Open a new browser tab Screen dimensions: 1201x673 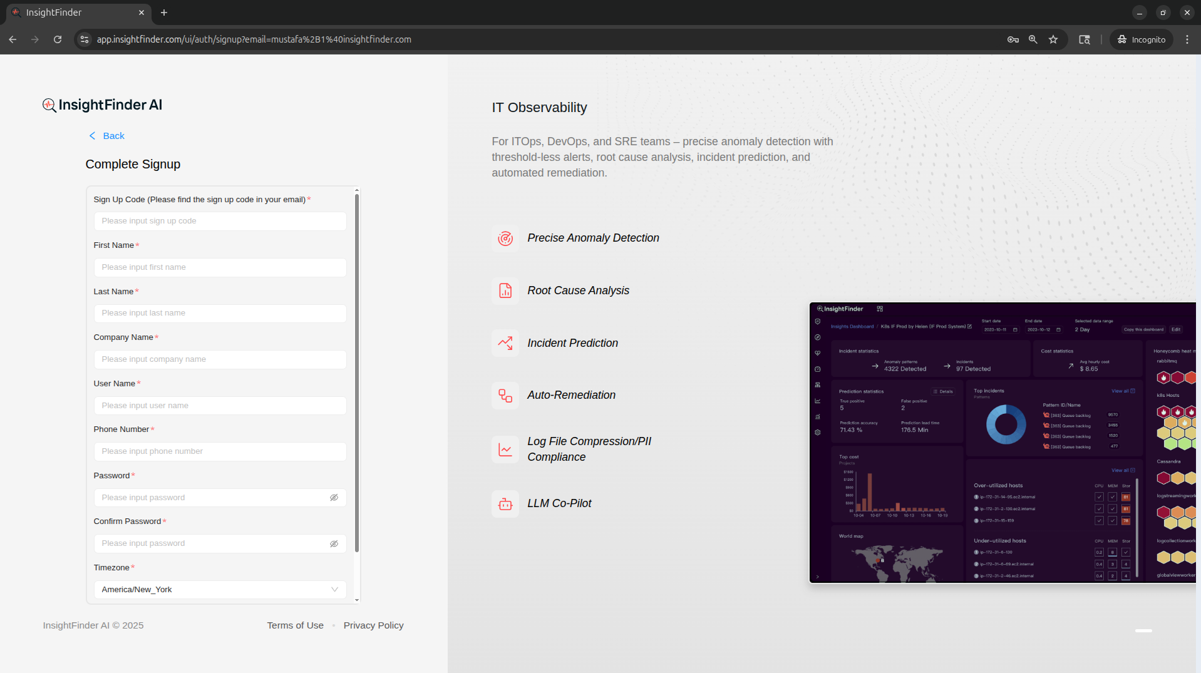click(164, 13)
